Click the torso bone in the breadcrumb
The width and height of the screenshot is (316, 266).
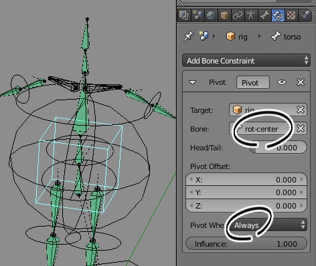(x=286, y=36)
